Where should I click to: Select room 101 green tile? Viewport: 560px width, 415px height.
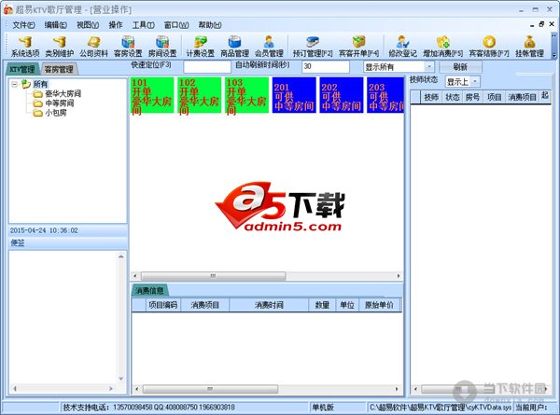click(152, 95)
